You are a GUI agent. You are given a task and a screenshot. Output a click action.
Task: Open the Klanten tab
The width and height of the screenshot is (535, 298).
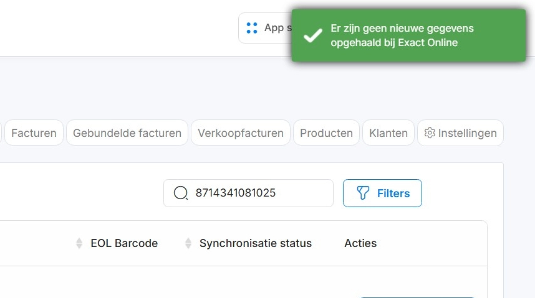click(388, 133)
